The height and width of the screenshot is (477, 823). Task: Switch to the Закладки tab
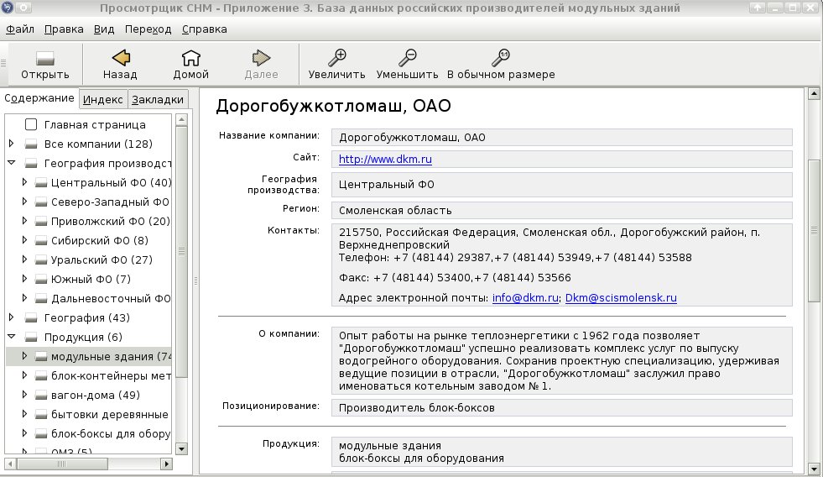tap(158, 99)
